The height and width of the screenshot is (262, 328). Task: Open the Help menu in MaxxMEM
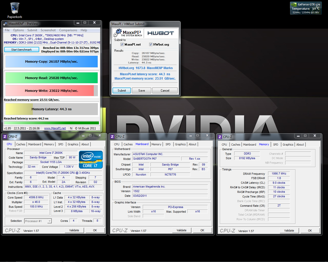click(84, 30)
